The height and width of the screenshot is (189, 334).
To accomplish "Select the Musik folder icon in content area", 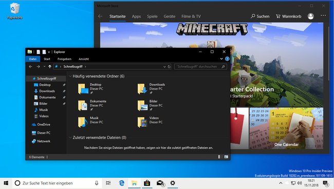I will tap(83, 122).
